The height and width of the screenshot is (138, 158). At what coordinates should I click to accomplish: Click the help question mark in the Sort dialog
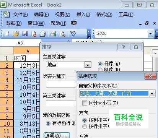tap(123, 47)
